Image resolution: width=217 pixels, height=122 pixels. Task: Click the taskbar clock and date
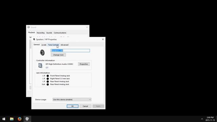pyautogui.click(x=210, y=119)
